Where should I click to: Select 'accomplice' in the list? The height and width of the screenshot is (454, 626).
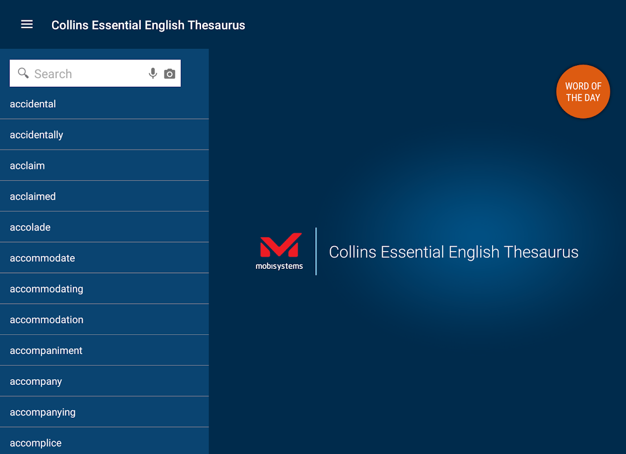point(104,441)
